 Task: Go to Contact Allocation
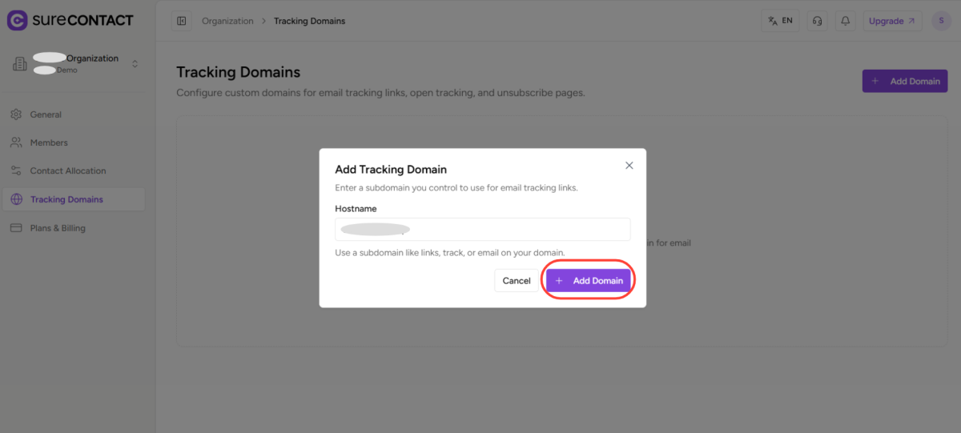point(67,170)
